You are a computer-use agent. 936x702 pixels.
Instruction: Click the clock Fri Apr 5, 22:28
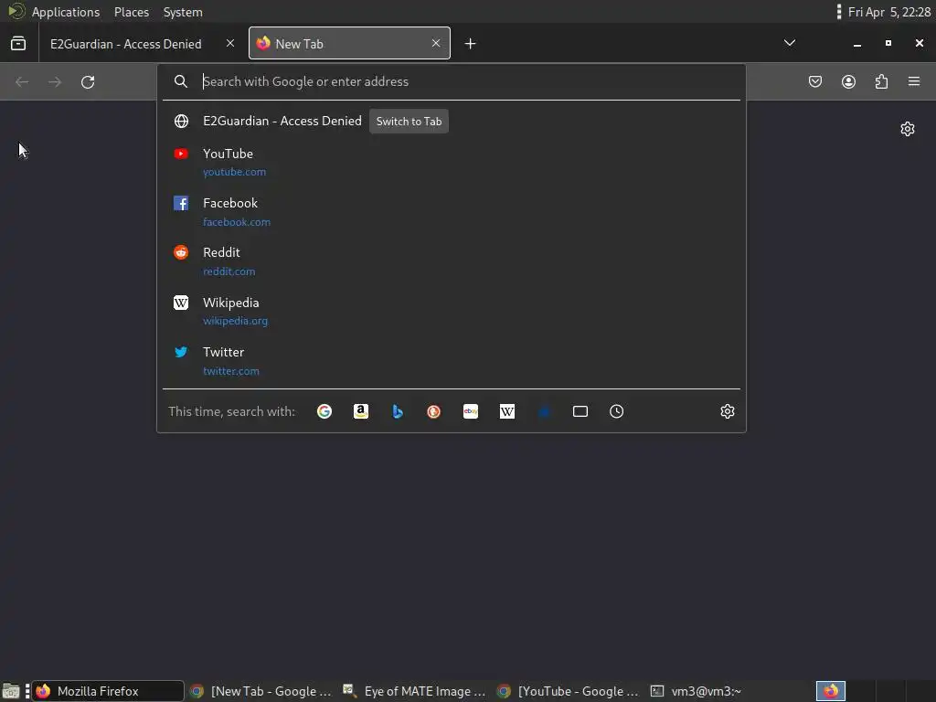888,12
